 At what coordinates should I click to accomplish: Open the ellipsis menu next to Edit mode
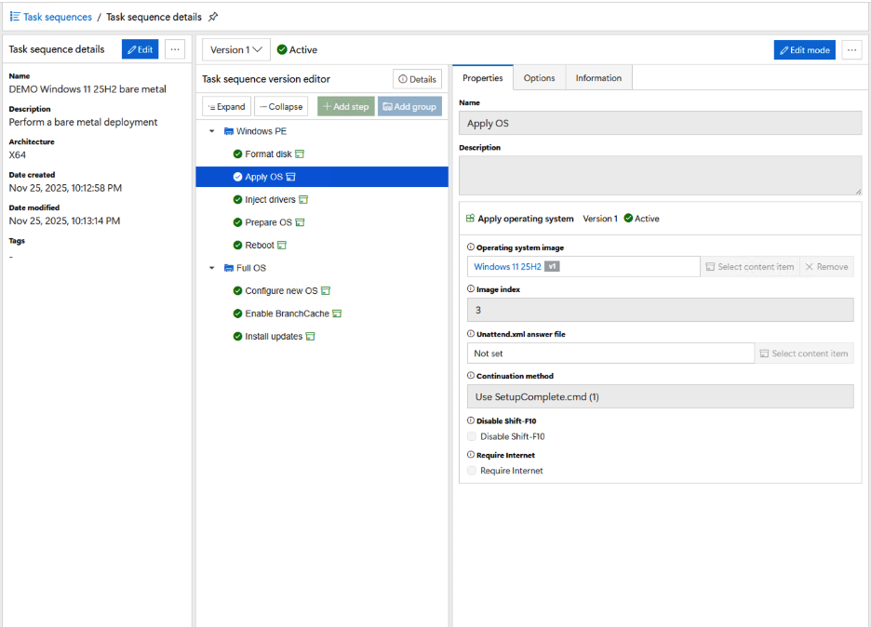[851, 50]
